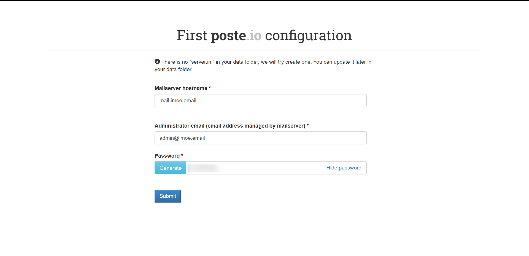This screenshot has height=256, width=529.
Task: Click the "your data folder." notice line
Action: [x=174, y=69]
